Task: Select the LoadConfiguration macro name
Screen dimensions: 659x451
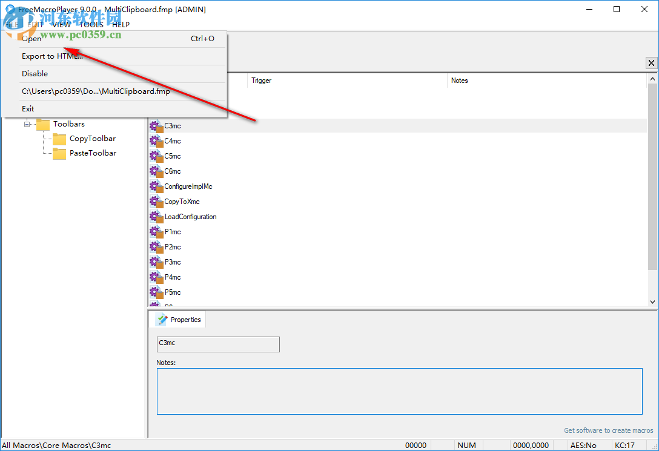Action: click(190, 217)
